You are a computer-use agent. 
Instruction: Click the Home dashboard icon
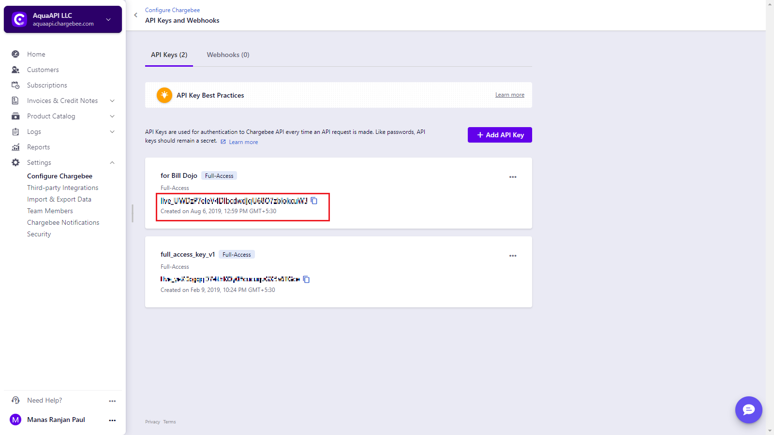[15, 54]
